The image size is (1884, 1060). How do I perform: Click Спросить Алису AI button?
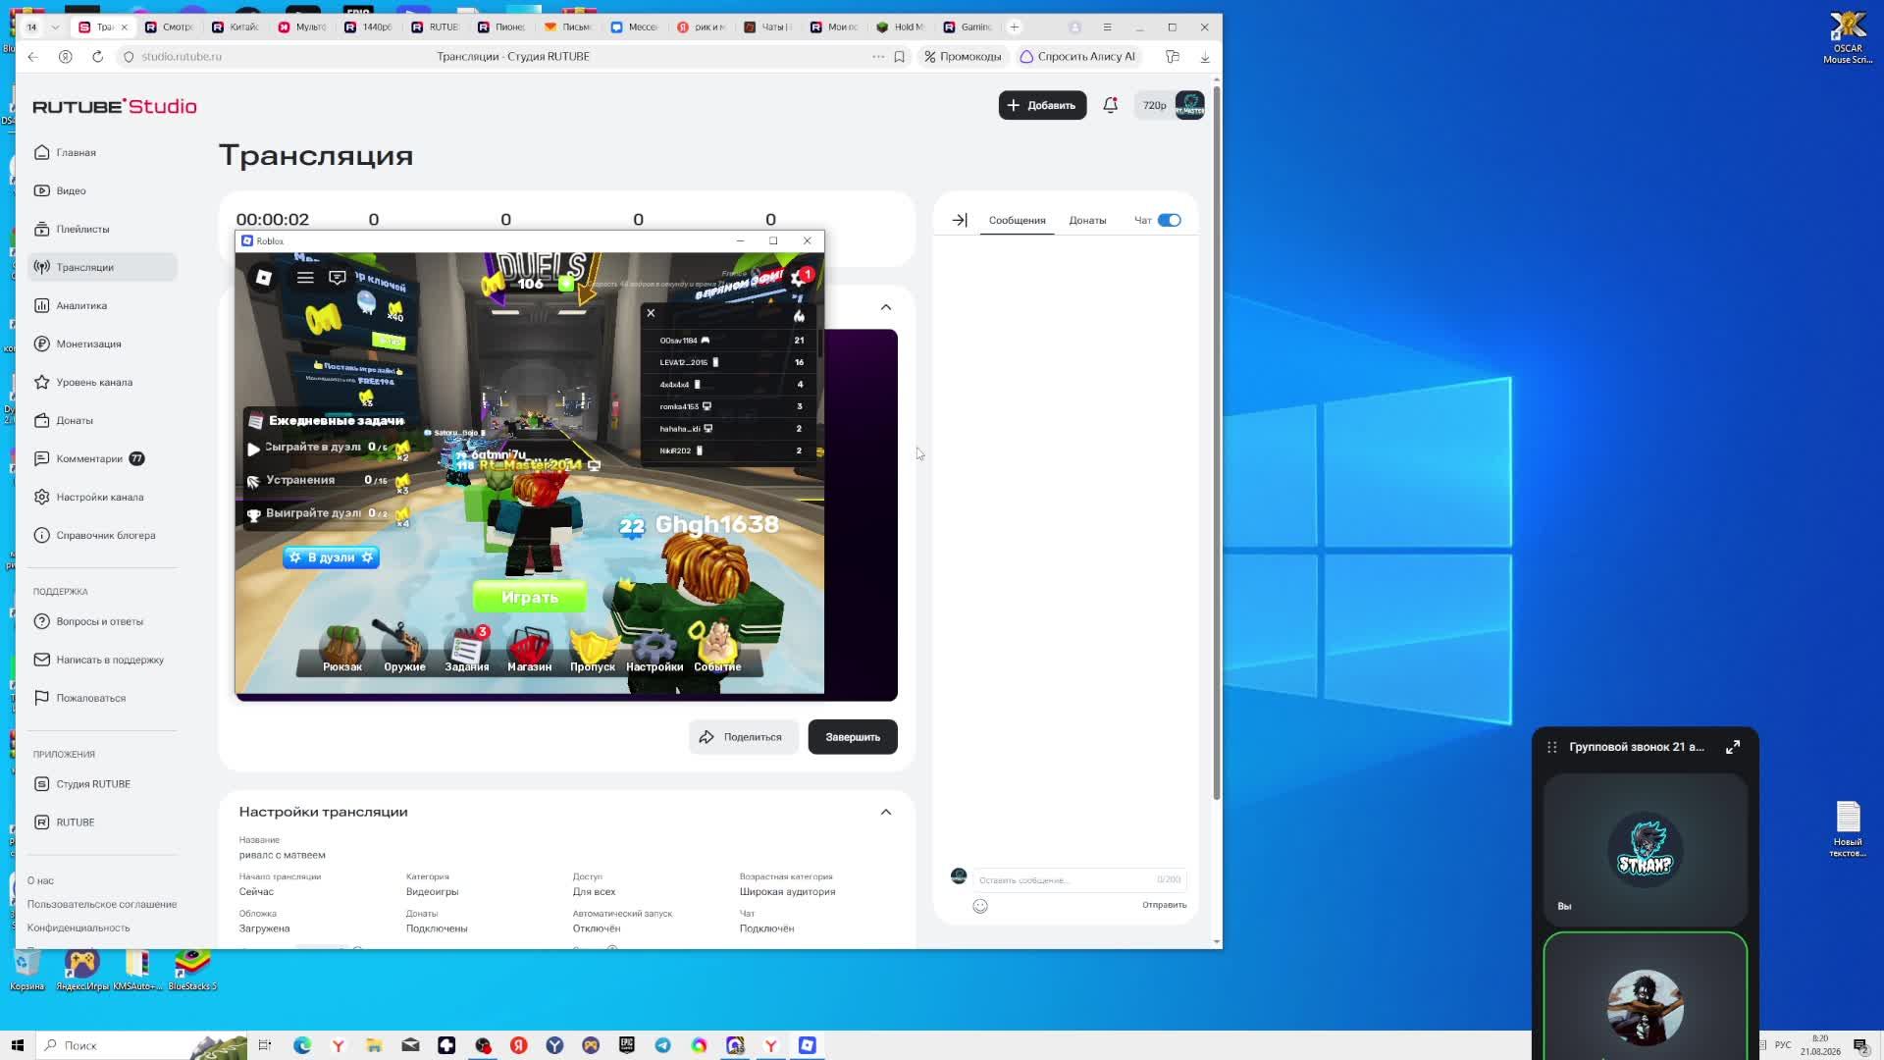(1077, 57)
